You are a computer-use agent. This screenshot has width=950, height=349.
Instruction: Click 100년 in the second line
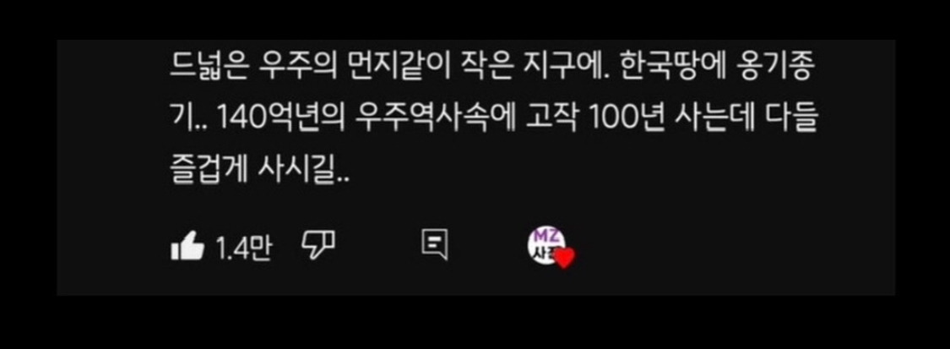click(628, 121)
